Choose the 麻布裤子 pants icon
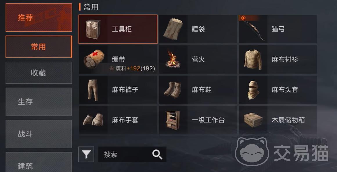Screen dimensions: 337x172 pos(93,90)
